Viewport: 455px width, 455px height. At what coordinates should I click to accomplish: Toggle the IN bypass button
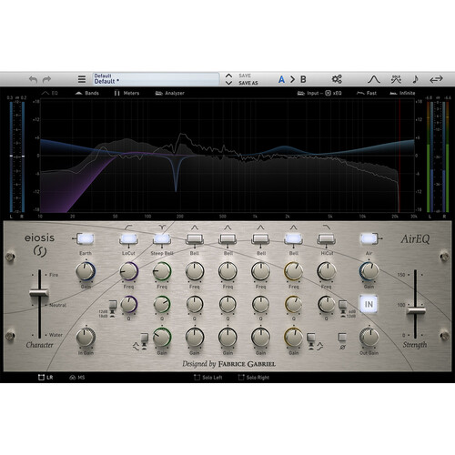click(369, 304)
